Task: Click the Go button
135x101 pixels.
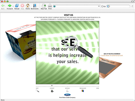Action: coord(103,6)
